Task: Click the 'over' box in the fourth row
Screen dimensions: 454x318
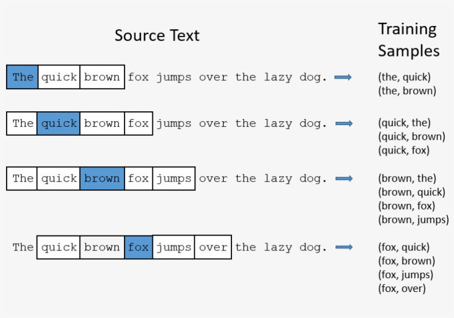Action: [213, 247]
